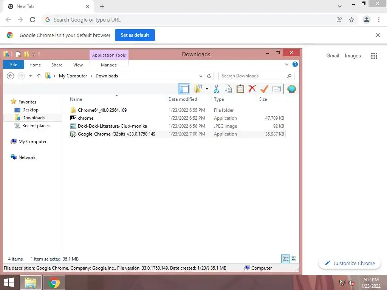Open the Classic Shell settings icon

291,89
